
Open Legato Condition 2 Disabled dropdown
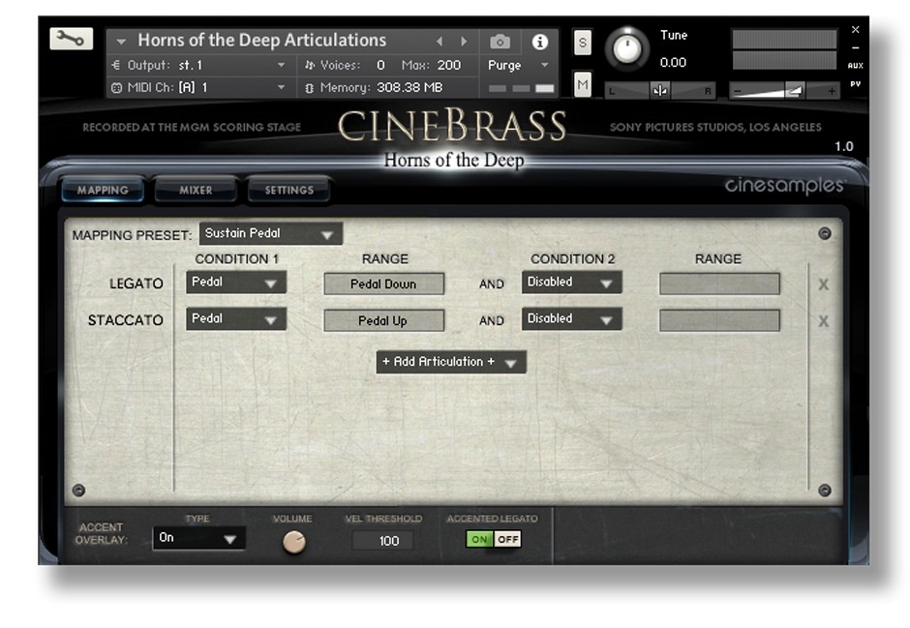pyautogui.click(x=571, y=283)
